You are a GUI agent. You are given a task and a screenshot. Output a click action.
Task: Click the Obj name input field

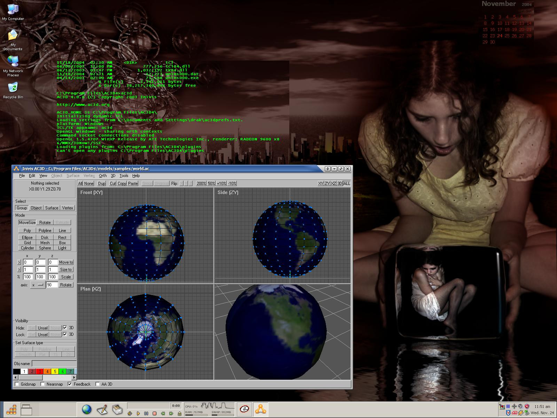point(54,364)
